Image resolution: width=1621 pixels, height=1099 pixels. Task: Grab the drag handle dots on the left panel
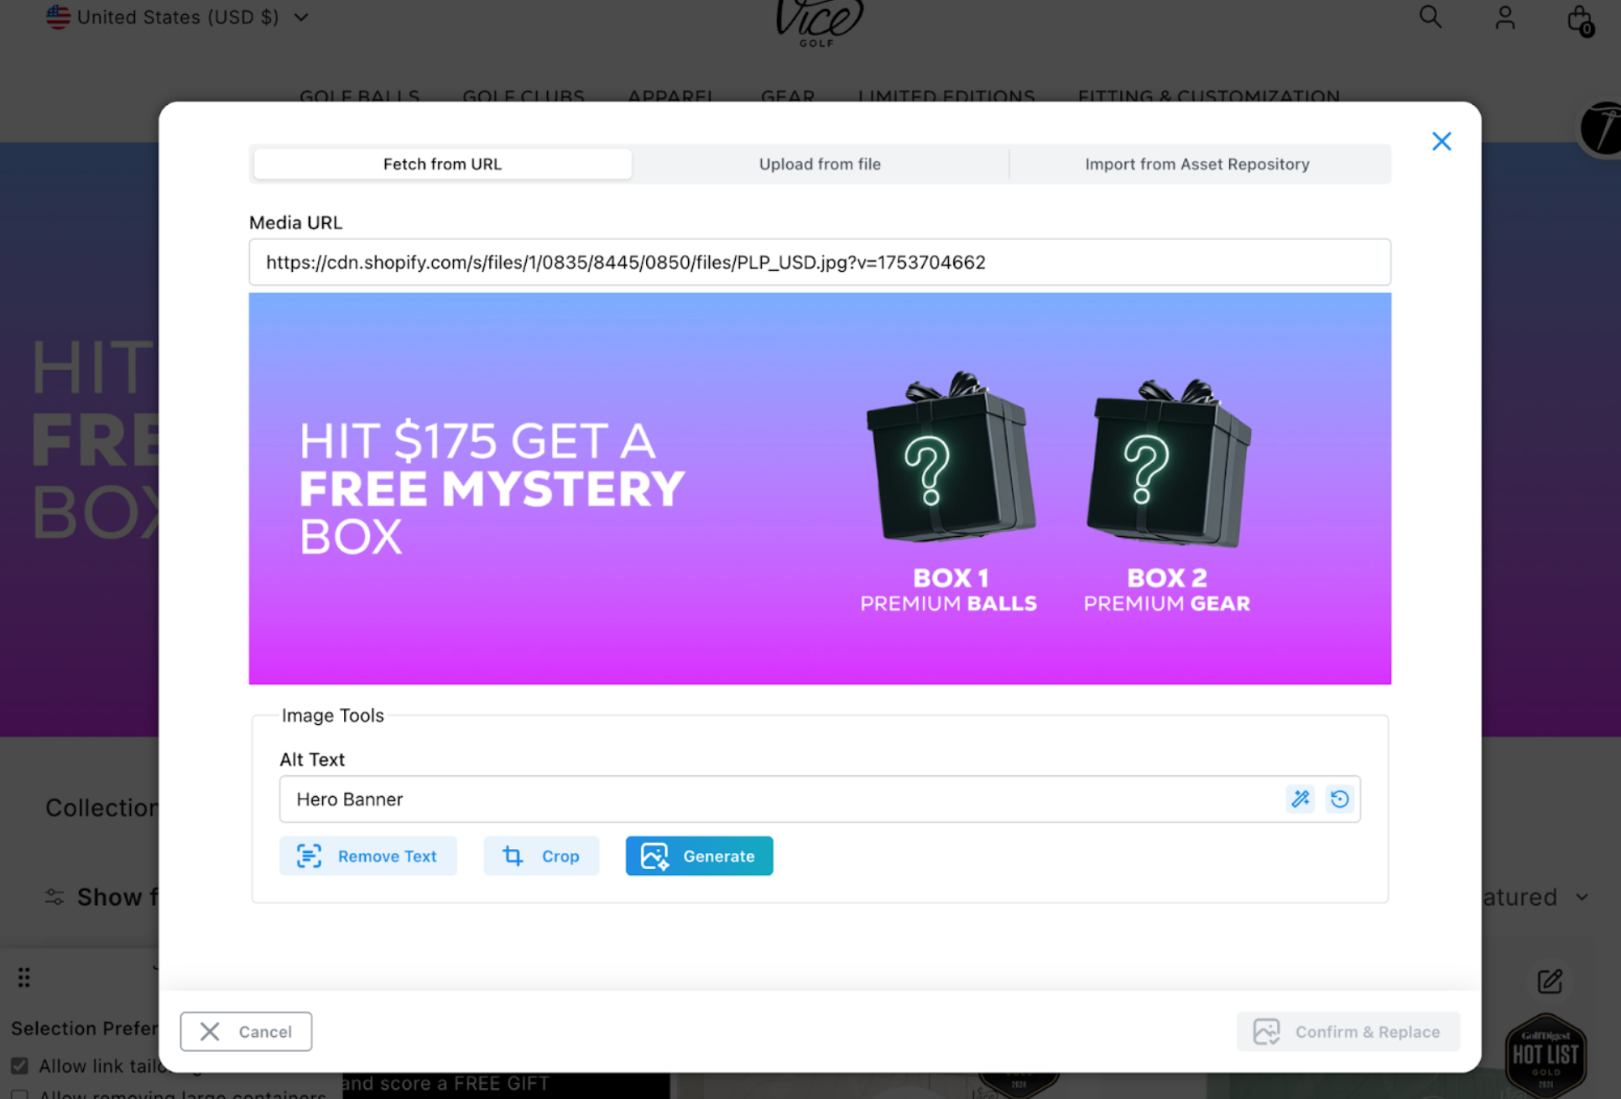23,977
